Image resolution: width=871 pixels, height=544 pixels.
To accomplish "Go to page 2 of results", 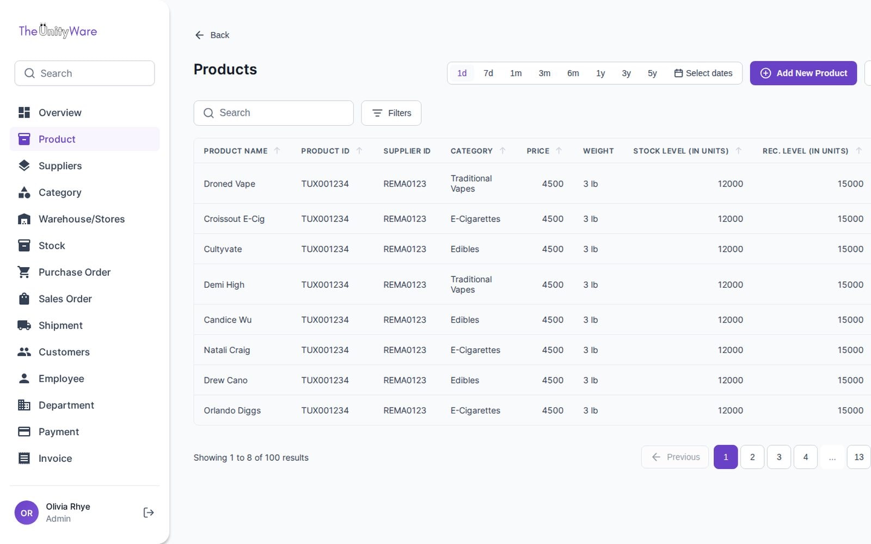I will (x=752, y=457).
